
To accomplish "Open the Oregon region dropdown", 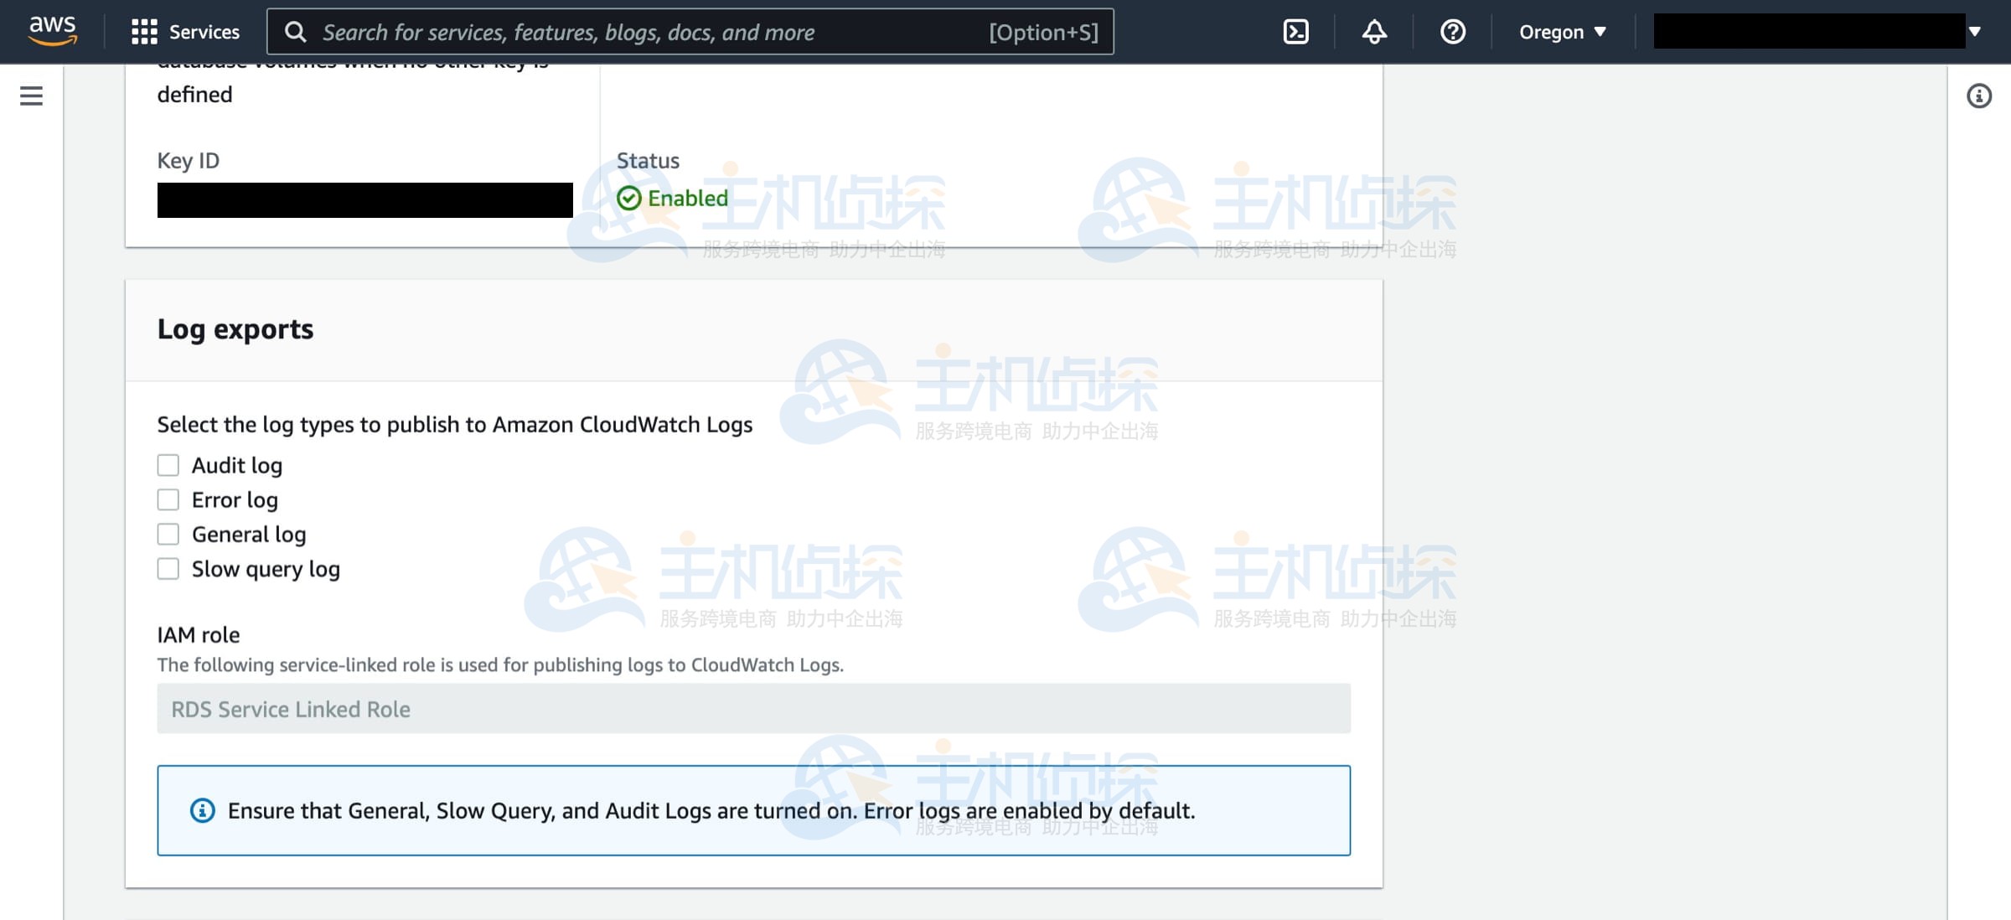I will pos(1562,32).
